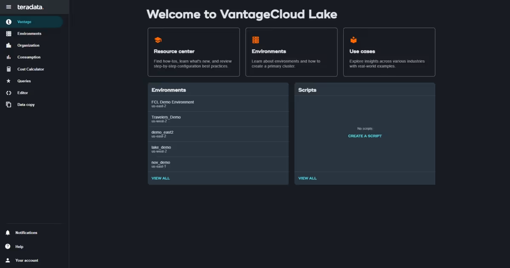Image resolution: width=510 pixels, height=268 pixels.
Task: Click the Use cases card icon
Action: click(x=353, y=40)
